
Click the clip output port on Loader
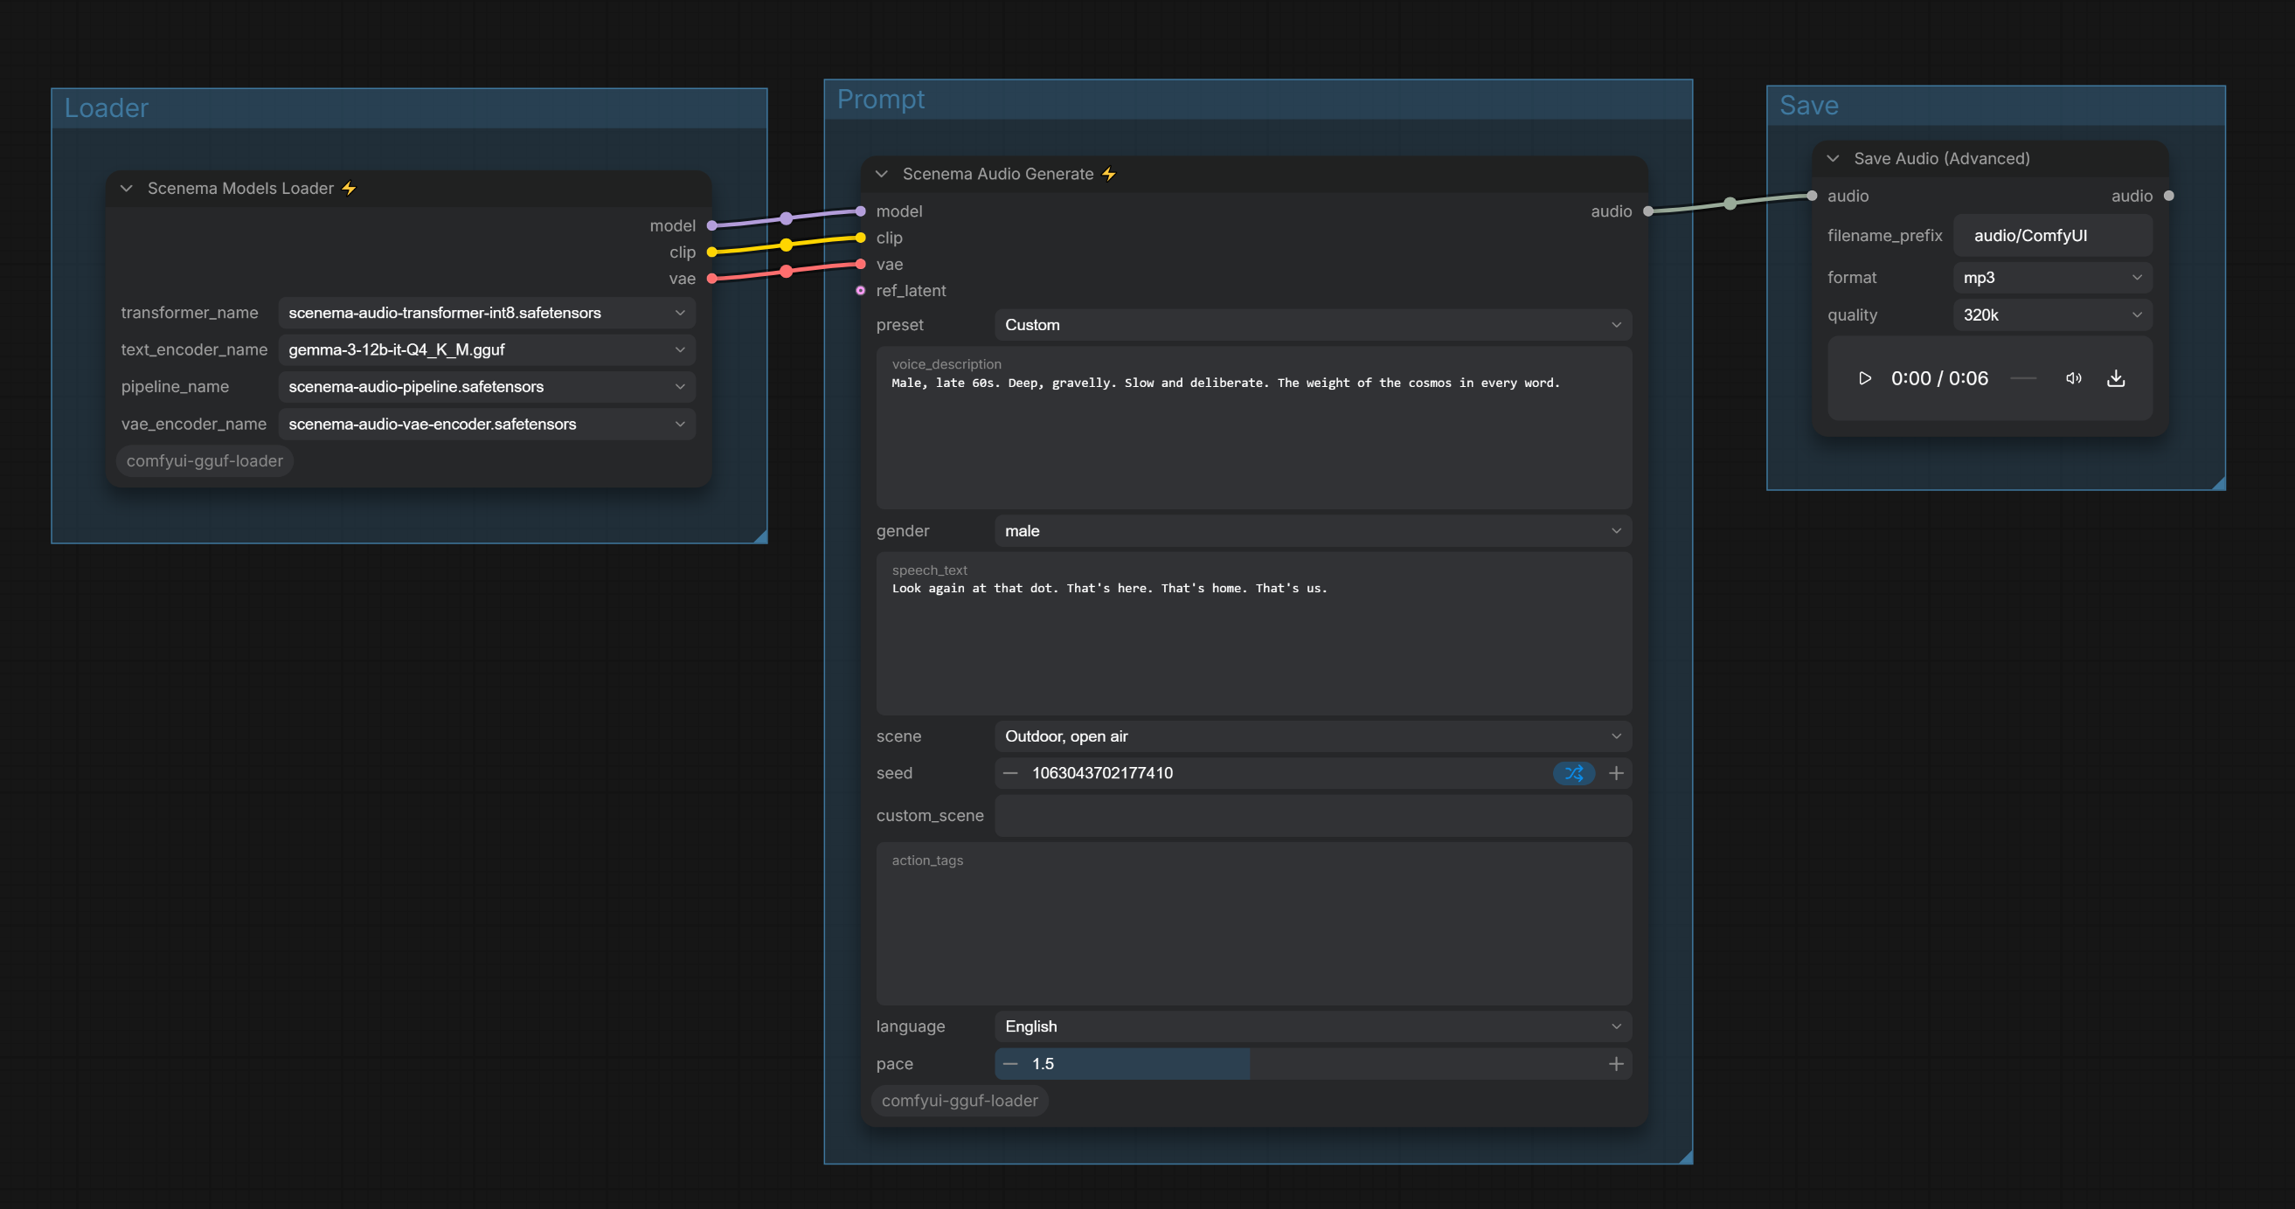point(712,252)
